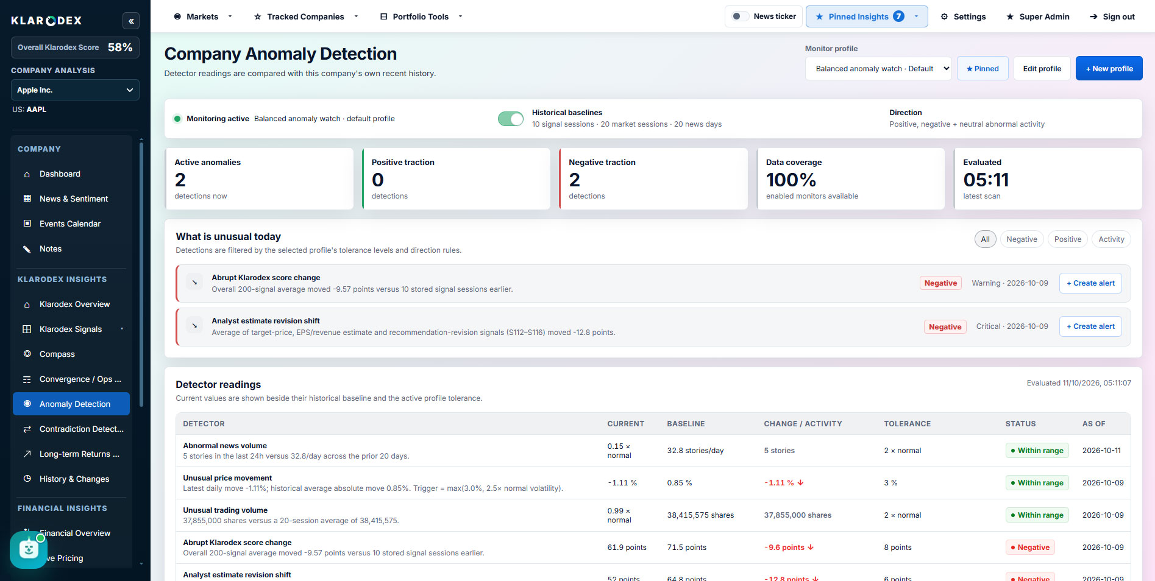Click the Sign out arrow icon

coord(1093,16)
